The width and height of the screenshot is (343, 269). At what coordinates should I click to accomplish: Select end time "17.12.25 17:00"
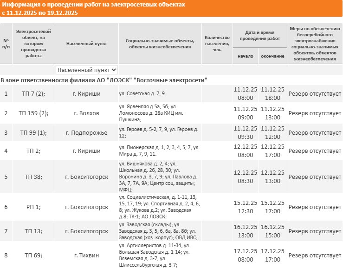272,255
